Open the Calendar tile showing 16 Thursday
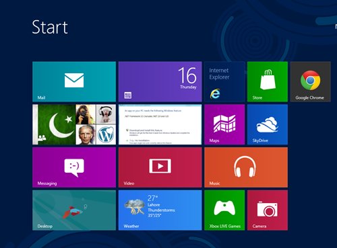The image size is (337, 248). (160, 82)
